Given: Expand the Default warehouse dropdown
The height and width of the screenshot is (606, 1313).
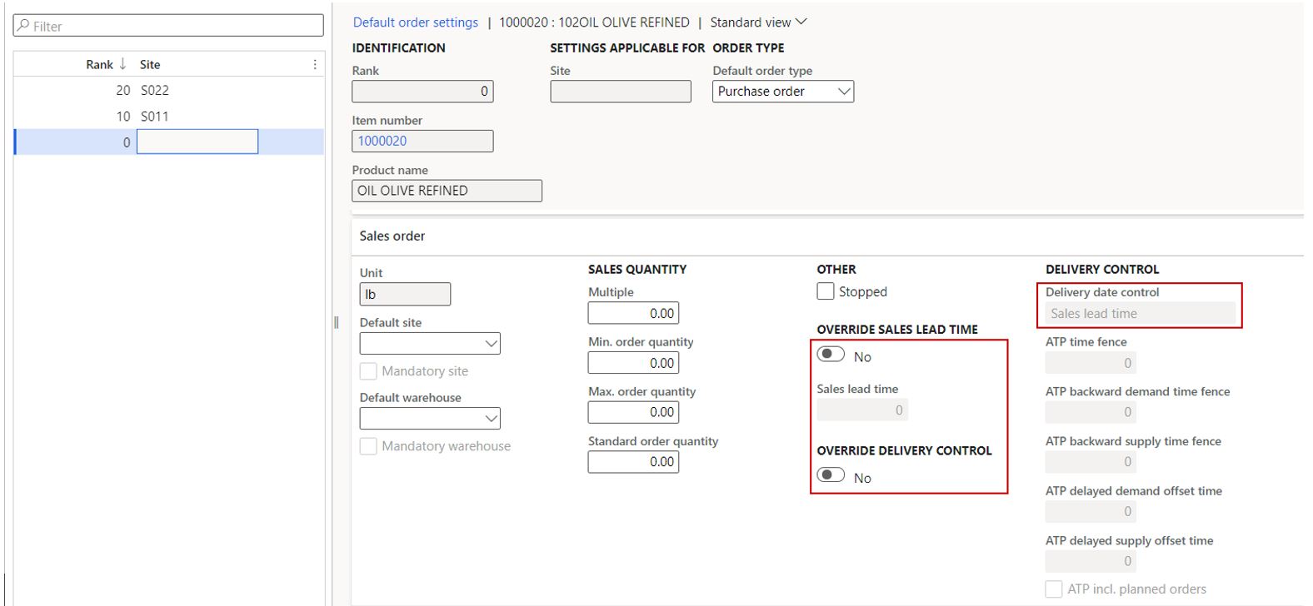Looking at the screenshot, I should [x=492, y=419].
